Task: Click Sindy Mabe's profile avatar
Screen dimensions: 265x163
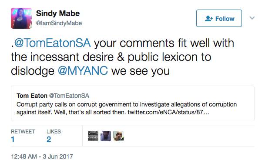Action: coord(21,18)
